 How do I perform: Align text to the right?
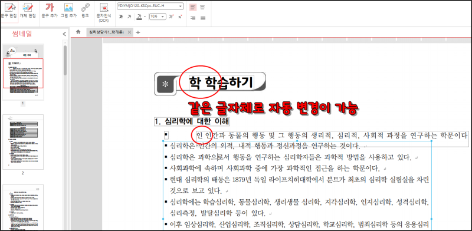point(193,18)
